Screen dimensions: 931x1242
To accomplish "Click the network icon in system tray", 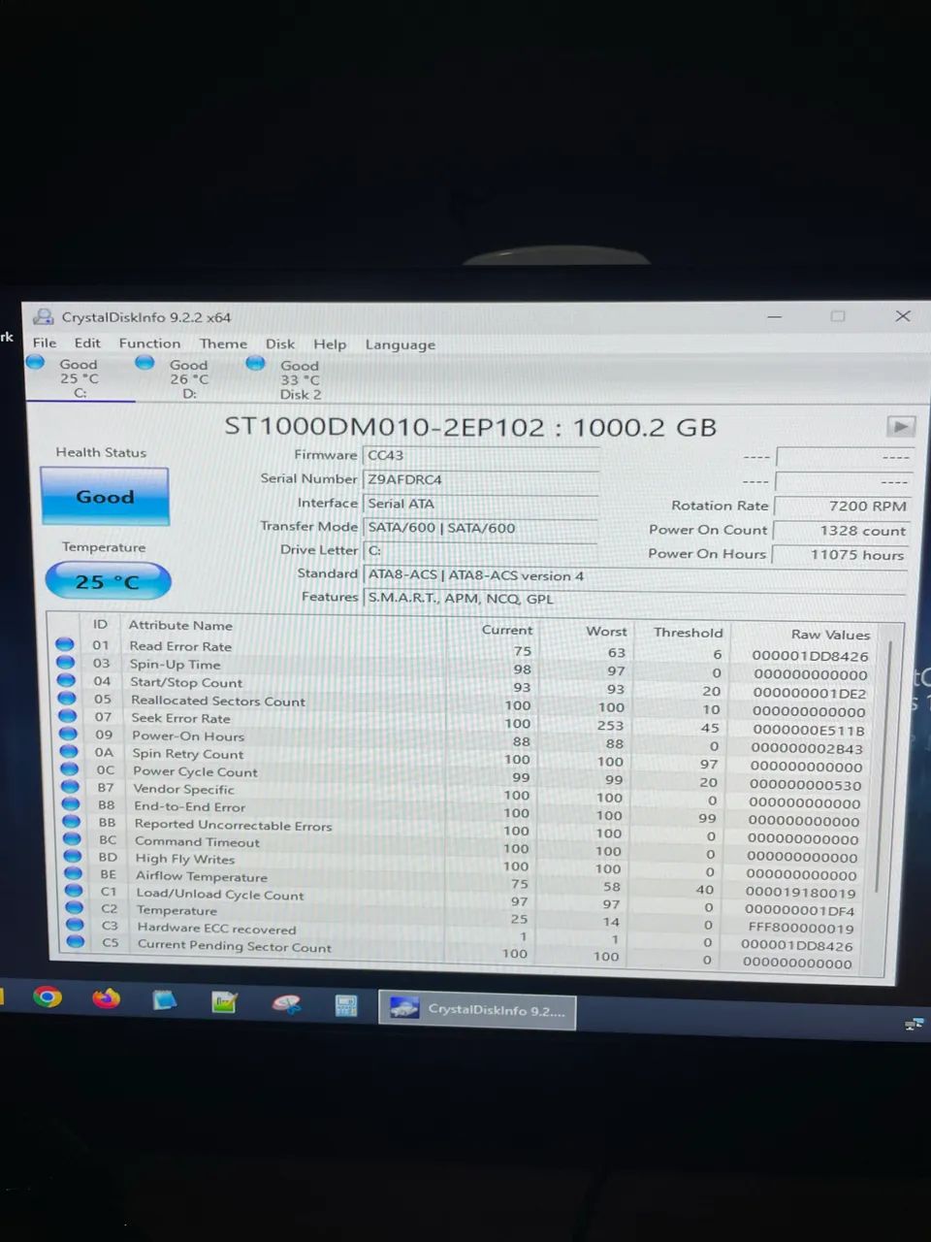I will click(913, 1024).
